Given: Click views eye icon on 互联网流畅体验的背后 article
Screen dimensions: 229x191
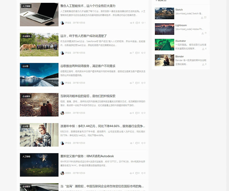Looking at the screenshot, I should [131, 113].
